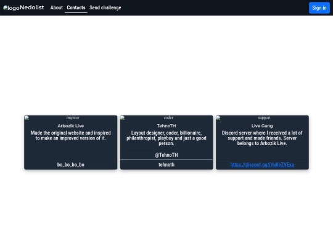Select the Live Gang card title

pos(262,126)
